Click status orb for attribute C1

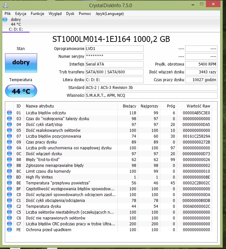[x=9, y=201]
